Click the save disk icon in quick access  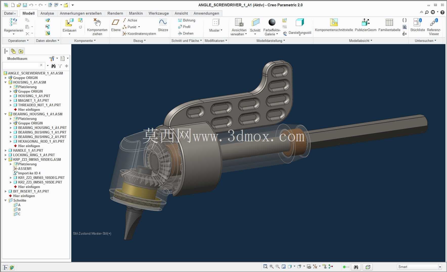pyautogui.click(x=25, y=5)
